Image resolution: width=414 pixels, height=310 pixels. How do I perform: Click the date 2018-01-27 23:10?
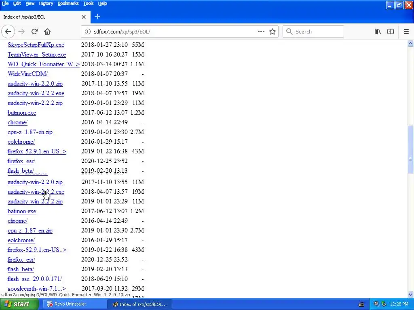click(x=104, y=45)
